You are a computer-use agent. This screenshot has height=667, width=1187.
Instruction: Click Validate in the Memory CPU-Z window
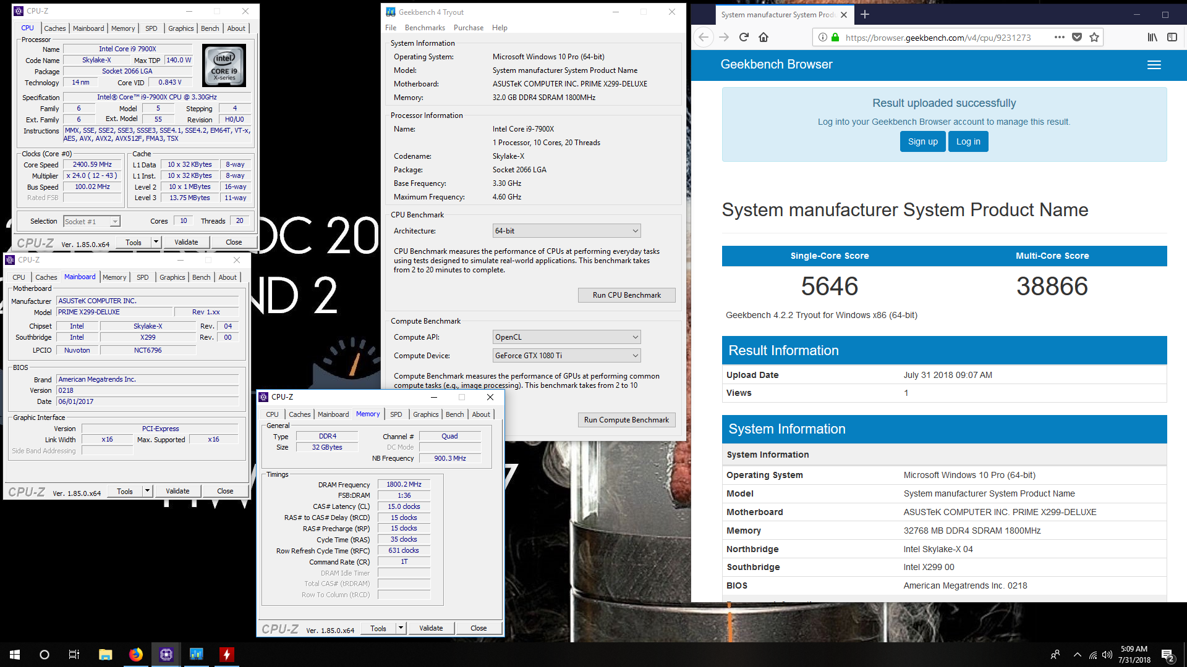pos(431,628)
